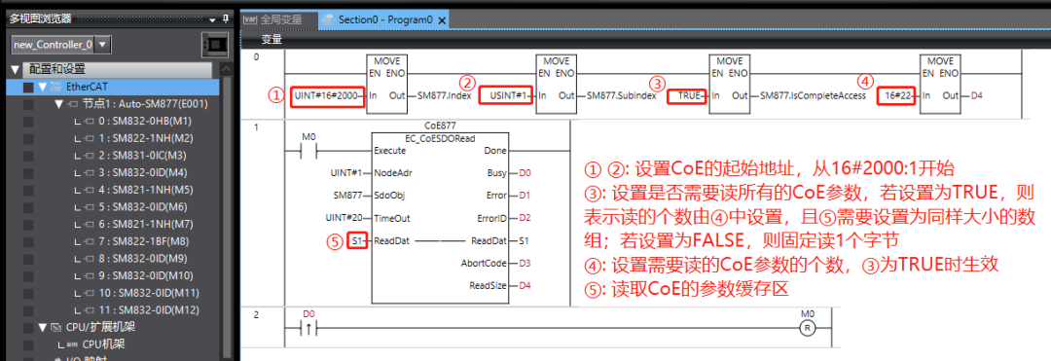Click D4 output of the last MOVE
The width and height of the screenshot is (1051, 361).
(x=977, y=96)
